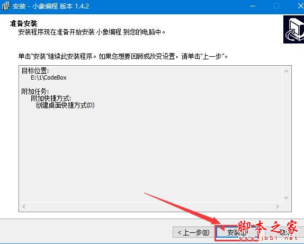Go back with the 上一步(B) button

(193, 232)
